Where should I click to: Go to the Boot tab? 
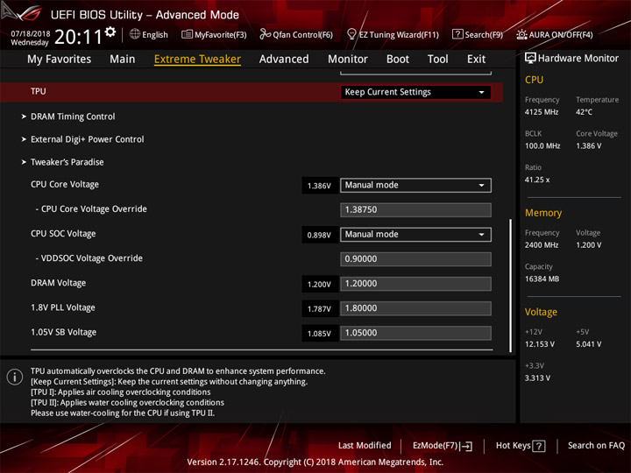coord(398,60)
